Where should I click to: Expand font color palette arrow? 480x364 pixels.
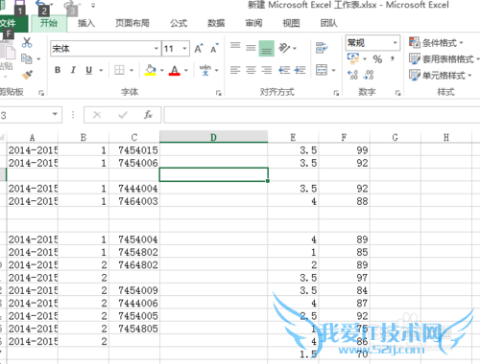click(x=186, y=70)
